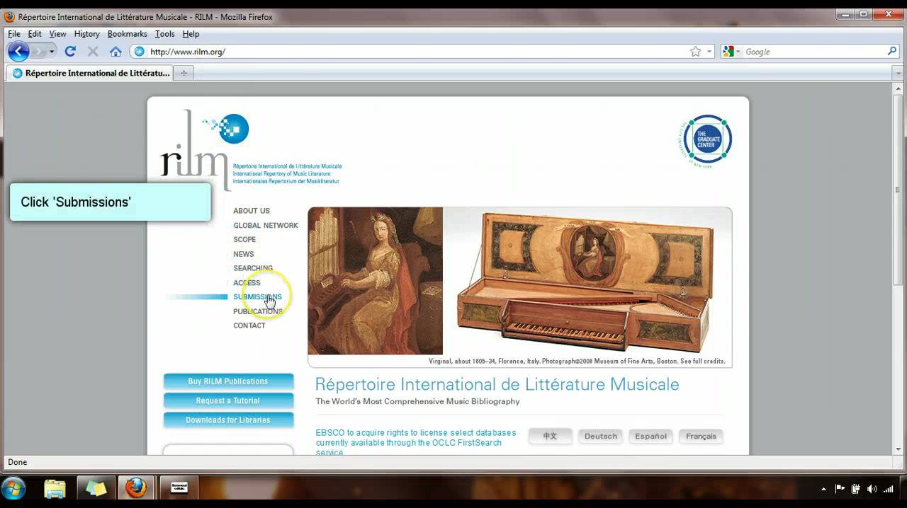
Task: Click the Reload page icon
Action: (70, 51)
